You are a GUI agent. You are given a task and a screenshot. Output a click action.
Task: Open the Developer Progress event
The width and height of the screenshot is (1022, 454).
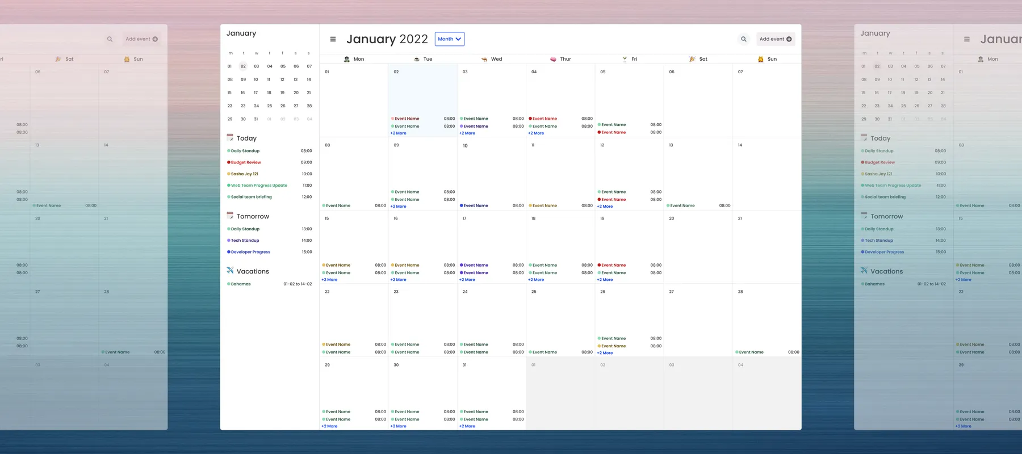point(270,252)
